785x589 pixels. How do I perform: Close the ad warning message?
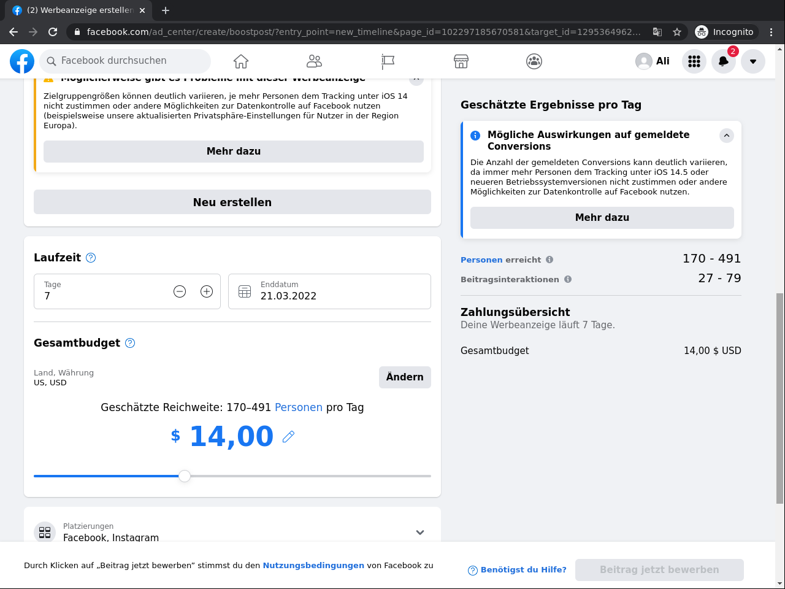point(416,79)
